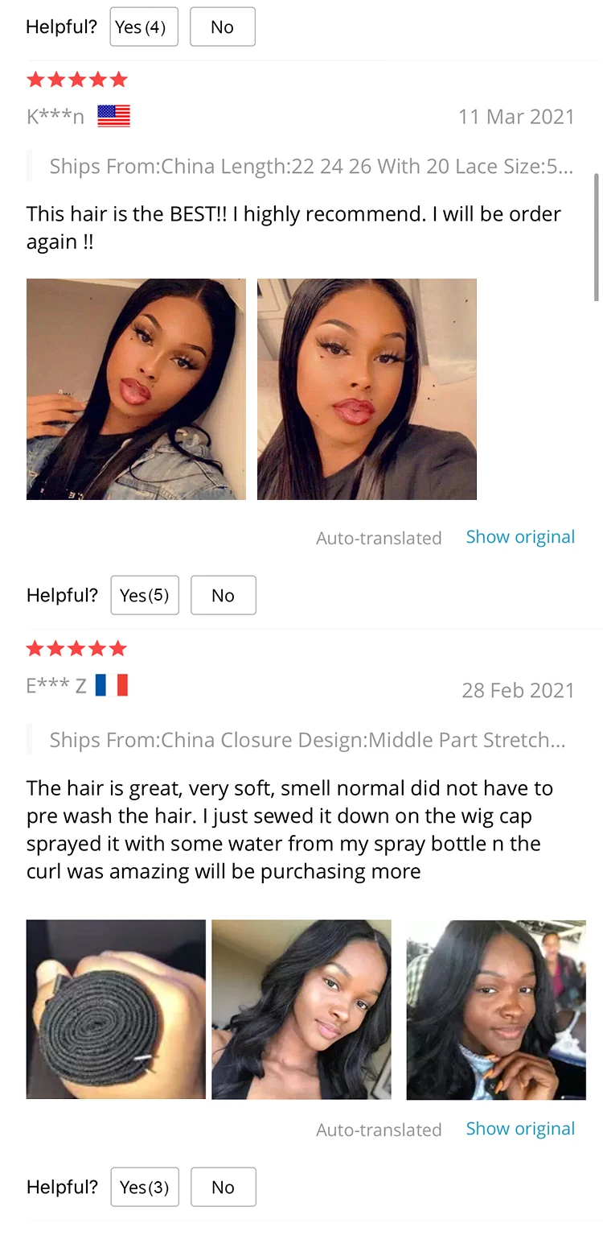Show original text of K***n's review

(x=520, y=537)
